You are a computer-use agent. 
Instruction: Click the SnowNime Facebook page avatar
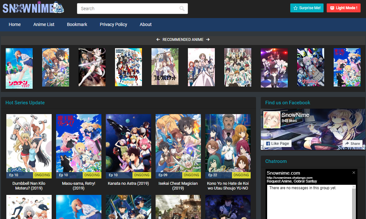tap(272, 120)
